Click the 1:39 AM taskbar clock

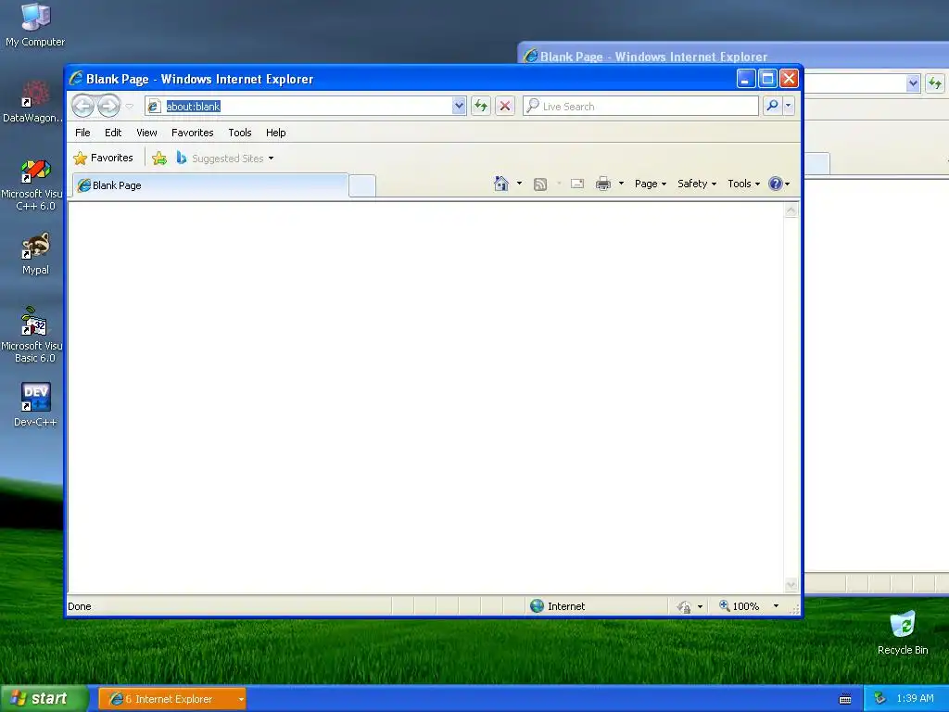tap(915, 698)
